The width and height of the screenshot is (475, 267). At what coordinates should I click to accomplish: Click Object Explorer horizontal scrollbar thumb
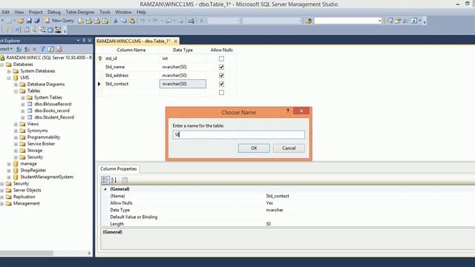tap(27, 253)
